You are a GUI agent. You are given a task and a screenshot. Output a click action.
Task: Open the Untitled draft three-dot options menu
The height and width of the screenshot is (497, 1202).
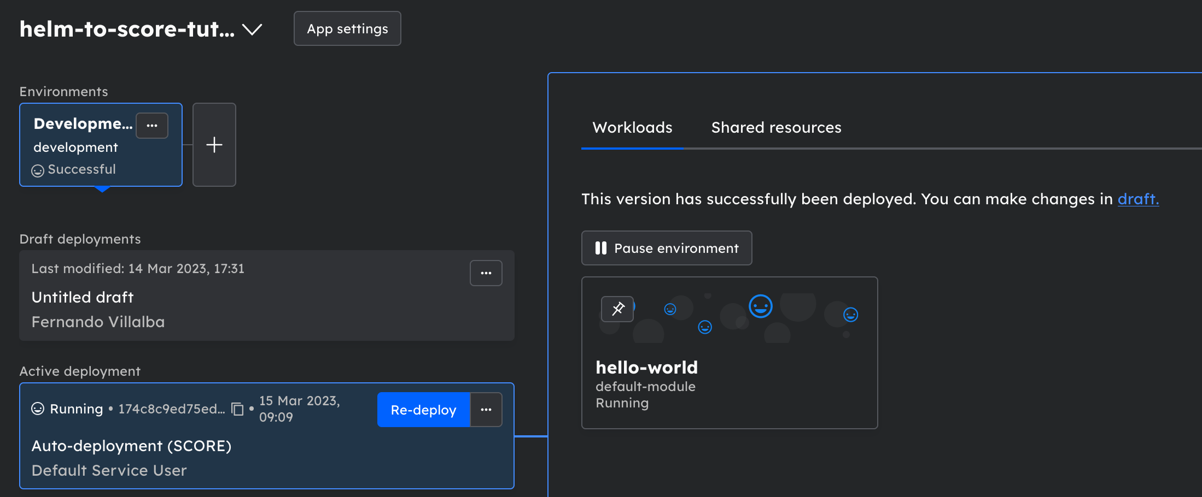point(486,273)
